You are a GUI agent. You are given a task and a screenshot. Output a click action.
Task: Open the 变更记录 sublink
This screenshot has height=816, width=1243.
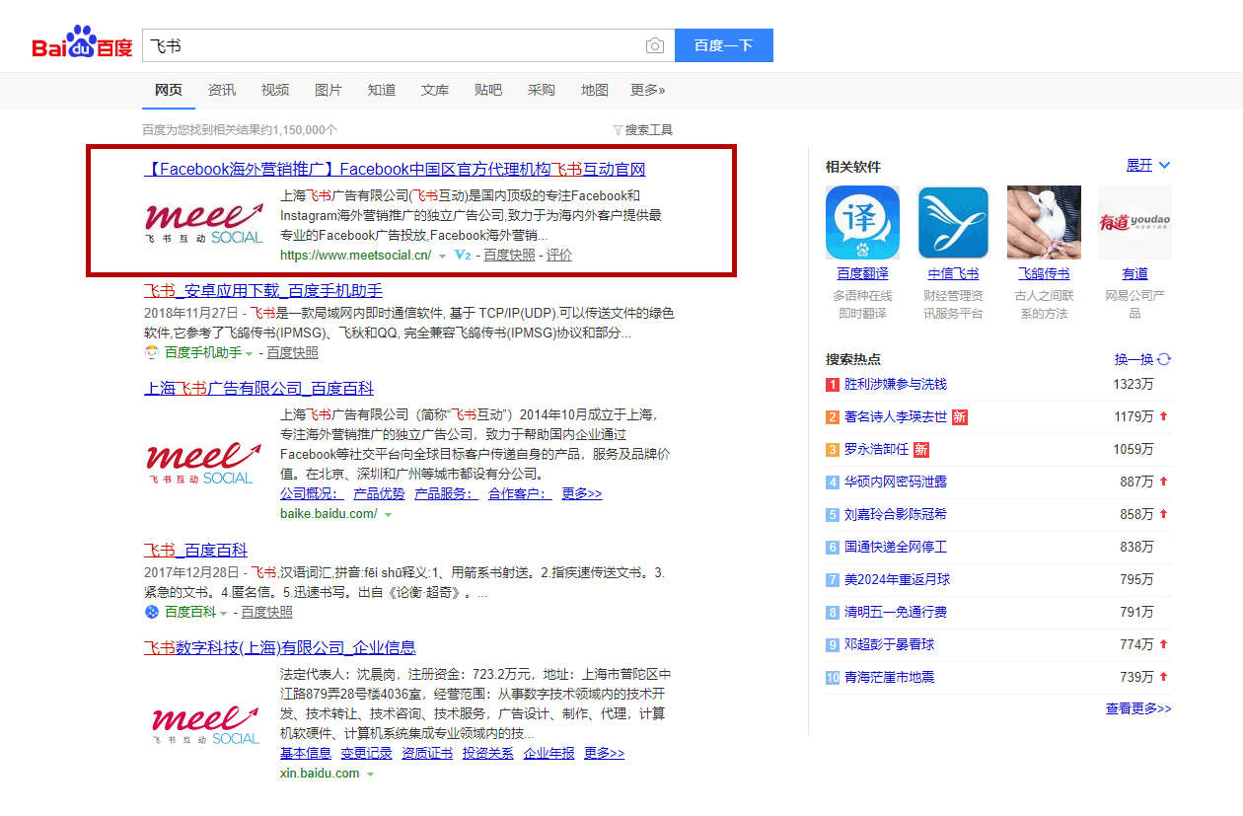367,753
